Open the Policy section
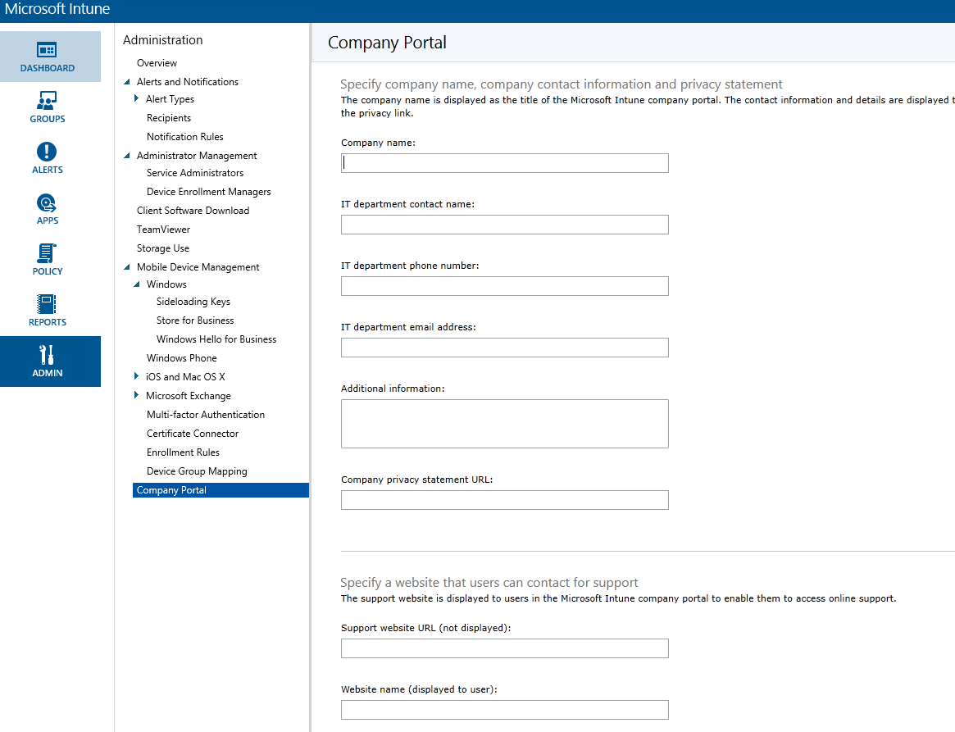The image size is (955, 732). tap(47, 260)
